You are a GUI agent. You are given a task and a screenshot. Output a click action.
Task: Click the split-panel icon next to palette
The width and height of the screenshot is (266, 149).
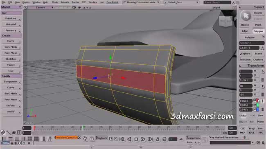click(19, 133)
